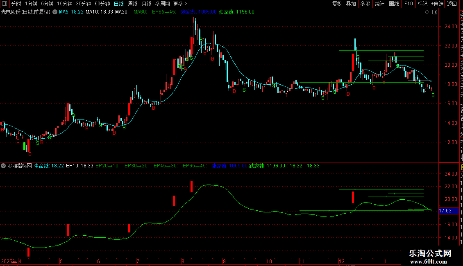Switch to 60分钟 period
This screenshot has width=463, height=266.
tap(102, 4)
